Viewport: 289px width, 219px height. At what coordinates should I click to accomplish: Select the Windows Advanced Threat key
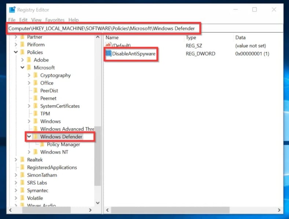point(67,129)
